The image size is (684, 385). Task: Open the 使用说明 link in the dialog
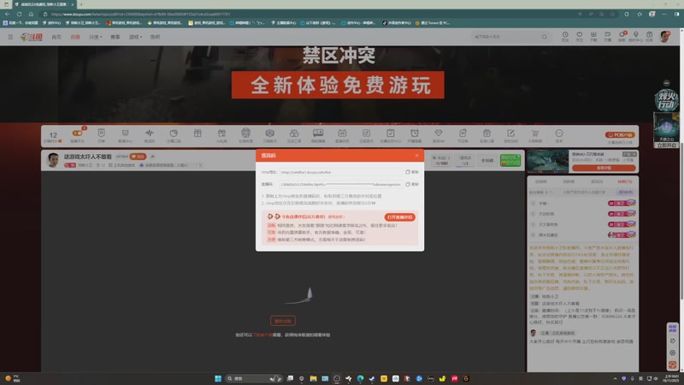click(336, 216)
